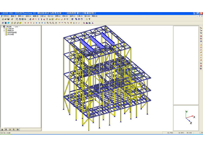
Task: Expand the 数据文件 tree folder
Action: 4,31
